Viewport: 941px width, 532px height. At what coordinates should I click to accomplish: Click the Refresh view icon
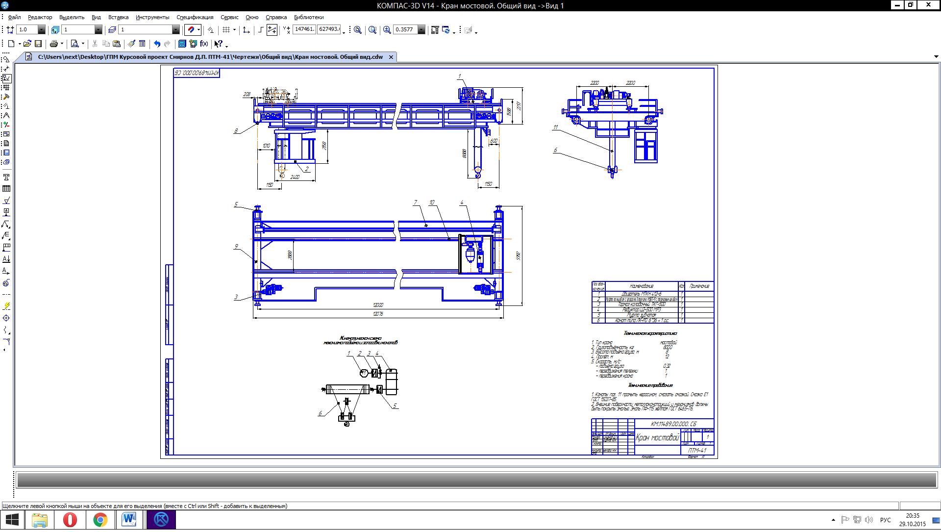(x=446, y=30)
